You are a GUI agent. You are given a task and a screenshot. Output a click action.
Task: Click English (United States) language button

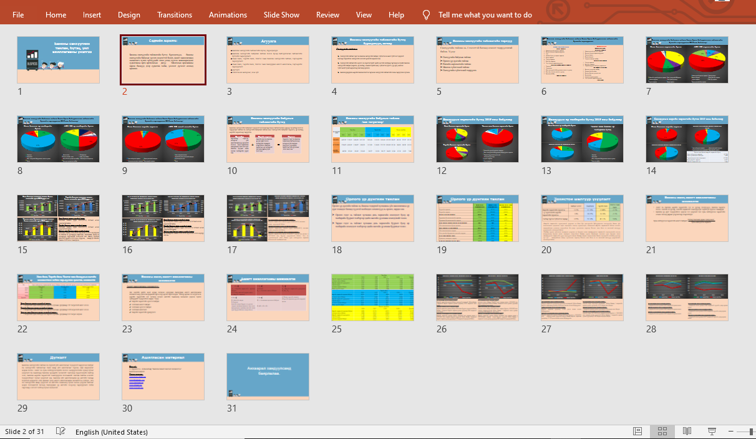(112, 432)
